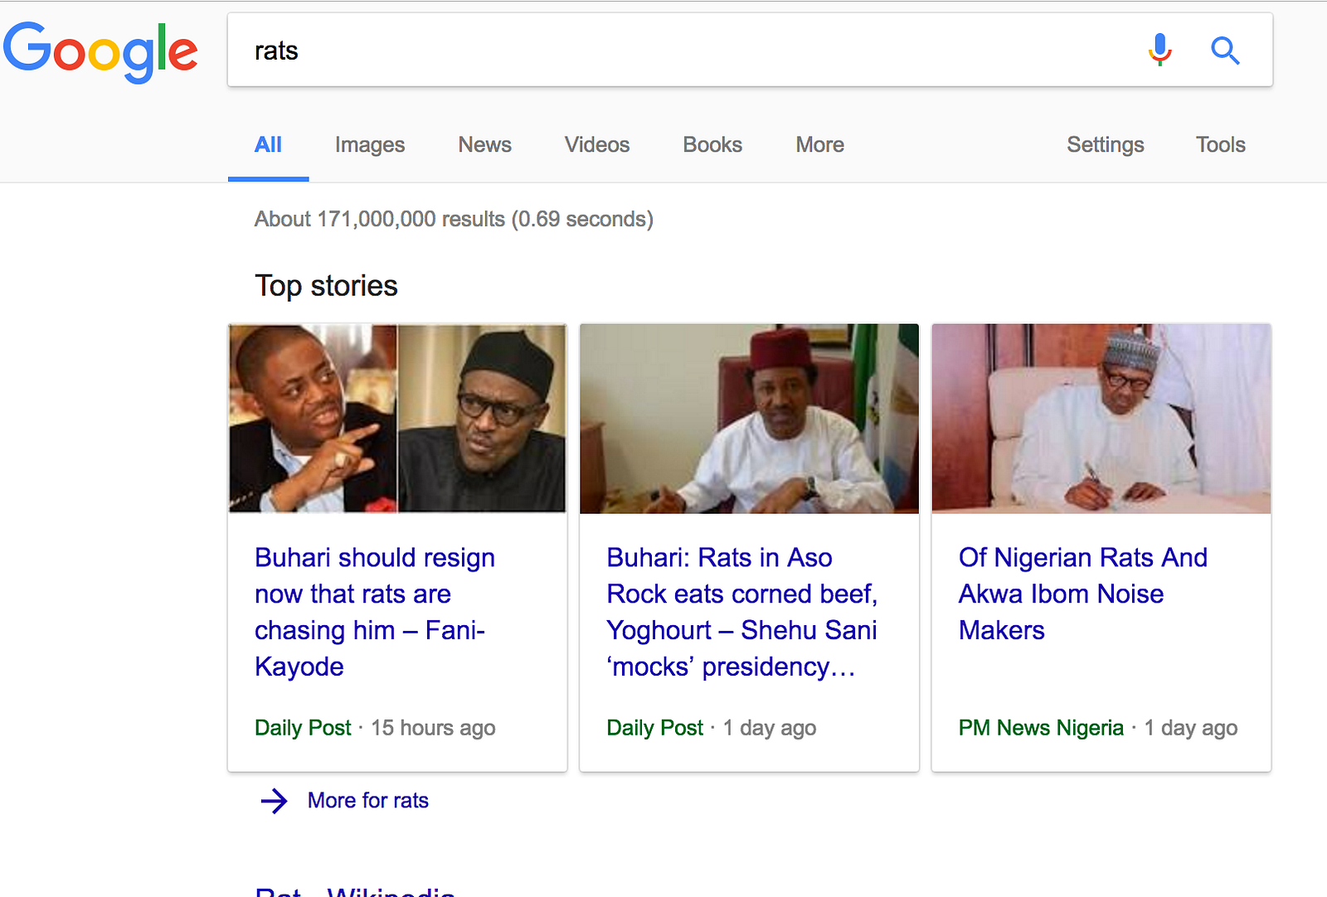Go to the Books tab

pyautogui.click(x=712, y=145)
